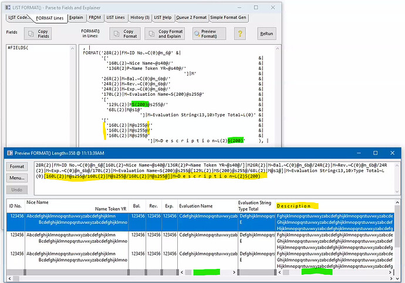Image resolution: width=405 pixels, height=283 pixels.
Task: Click the Evaluation Name column header
Action: point(196,205)
